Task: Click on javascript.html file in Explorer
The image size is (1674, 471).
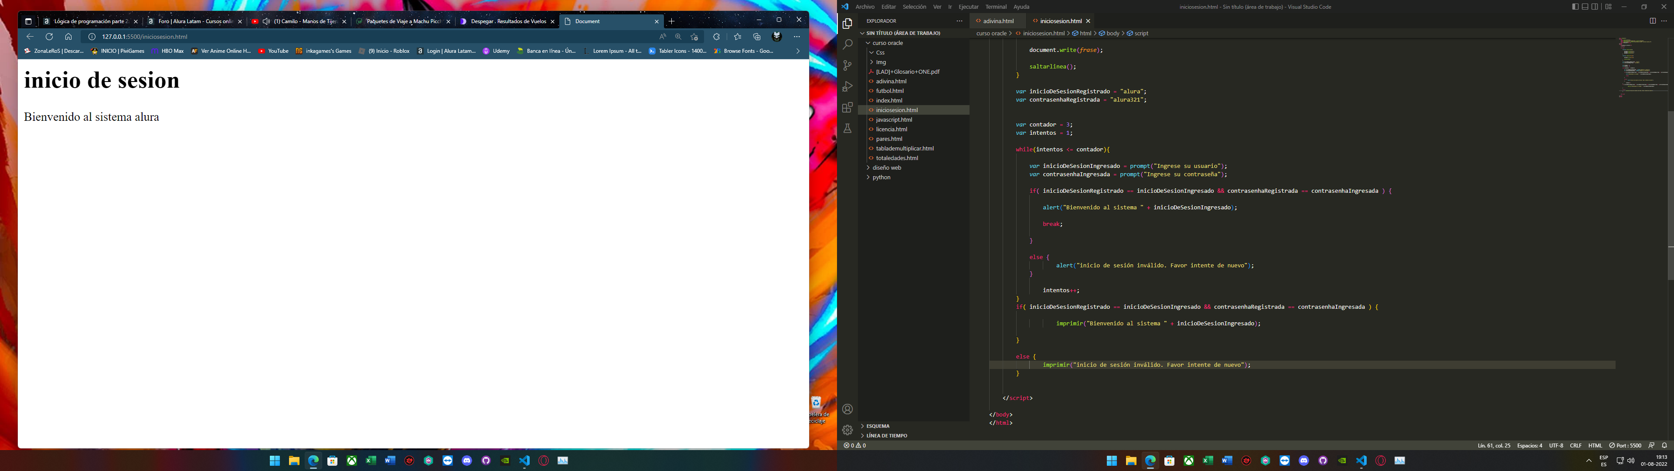Action: click(x=894, y=119)
